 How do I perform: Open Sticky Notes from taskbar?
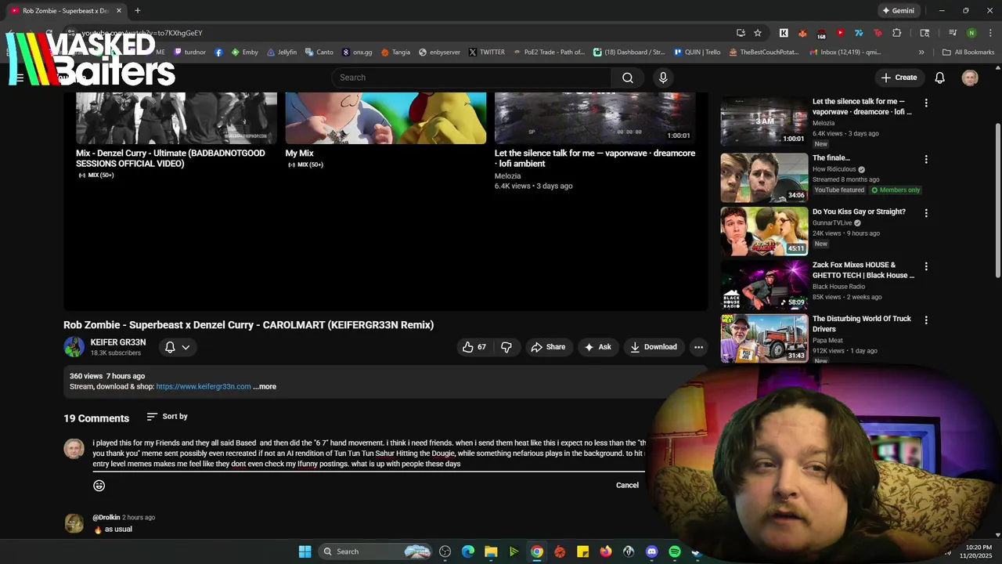click(x=582, y=551)
